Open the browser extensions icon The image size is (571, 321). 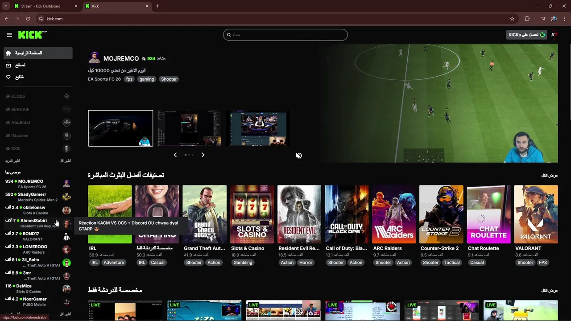coord(527,19)
